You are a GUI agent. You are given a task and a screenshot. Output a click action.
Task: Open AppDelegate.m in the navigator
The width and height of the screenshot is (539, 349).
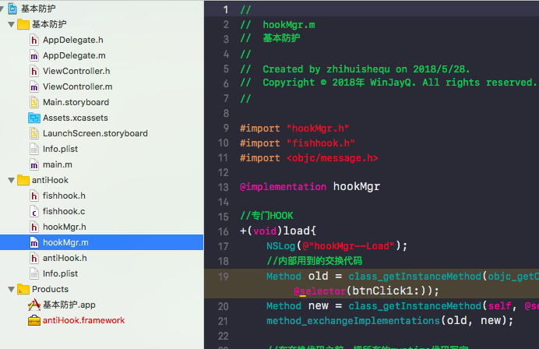click(74, 56)
